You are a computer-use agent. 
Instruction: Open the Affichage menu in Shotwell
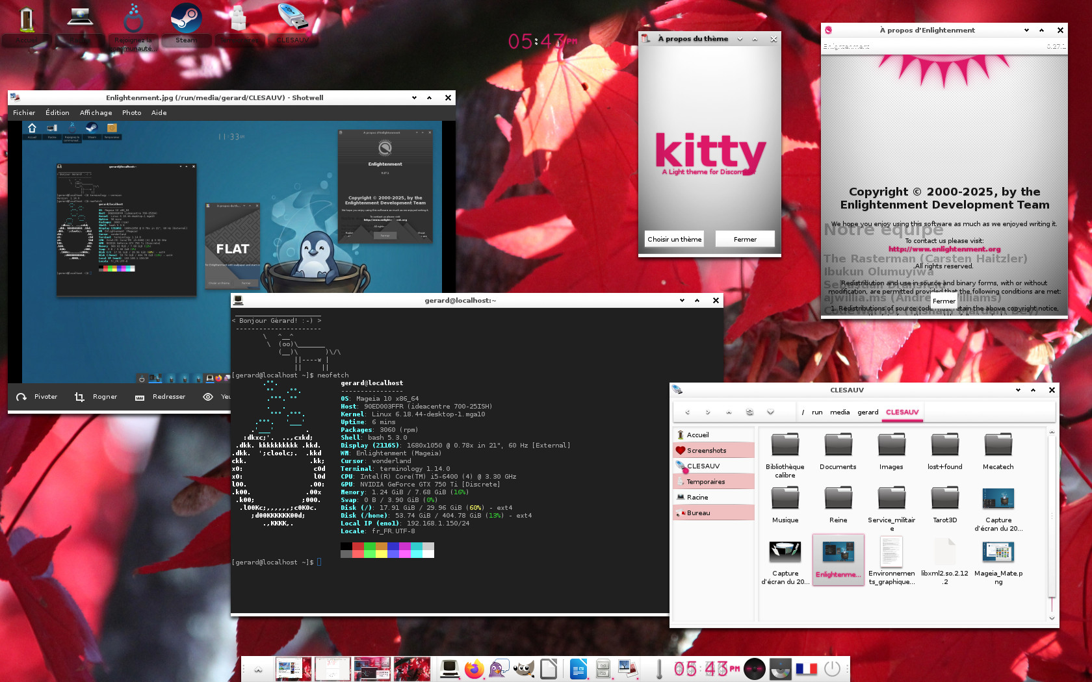(x=96, y=113)
